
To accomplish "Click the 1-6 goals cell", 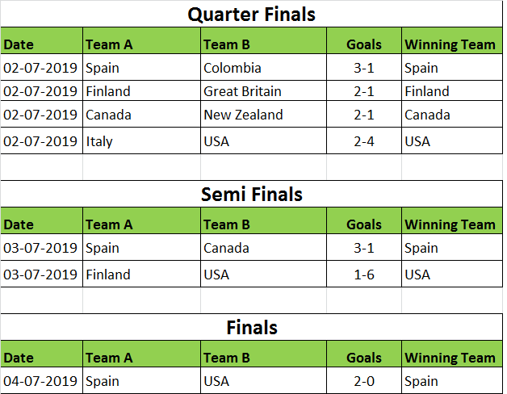I will (364, 275).
